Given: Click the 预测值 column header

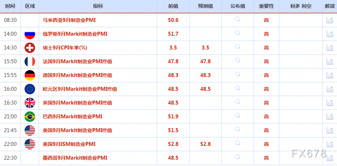Looking at the screenshot, I should pos(205,6).
